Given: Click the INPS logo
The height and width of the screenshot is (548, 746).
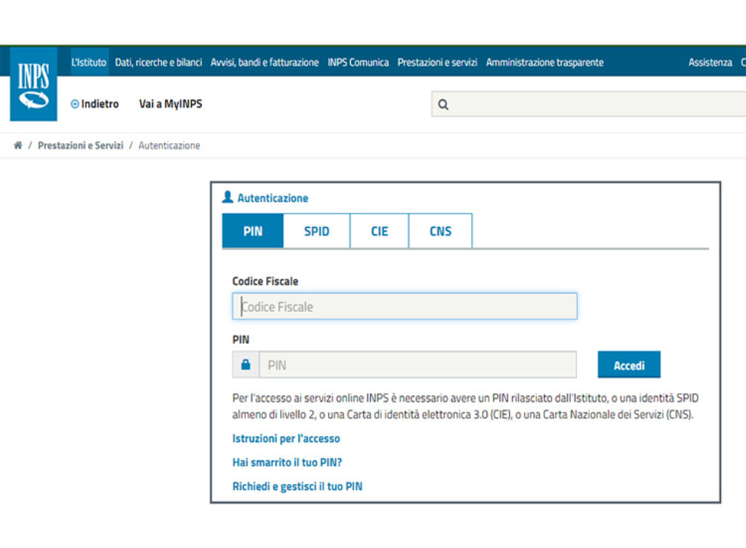Looking at the screenshot, I should 33,85.
